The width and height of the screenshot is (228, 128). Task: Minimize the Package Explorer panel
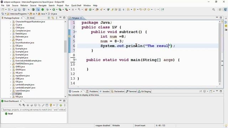60,17
